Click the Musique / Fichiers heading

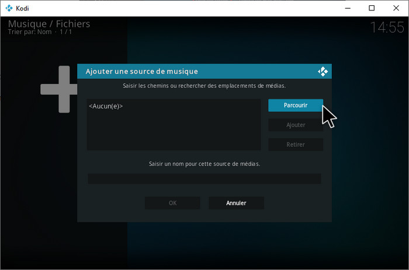(x=49, y=24)
